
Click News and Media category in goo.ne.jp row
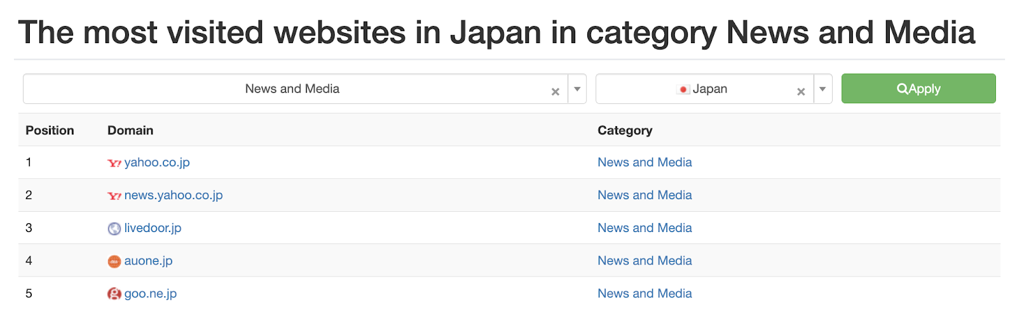[x=645, y=294]
